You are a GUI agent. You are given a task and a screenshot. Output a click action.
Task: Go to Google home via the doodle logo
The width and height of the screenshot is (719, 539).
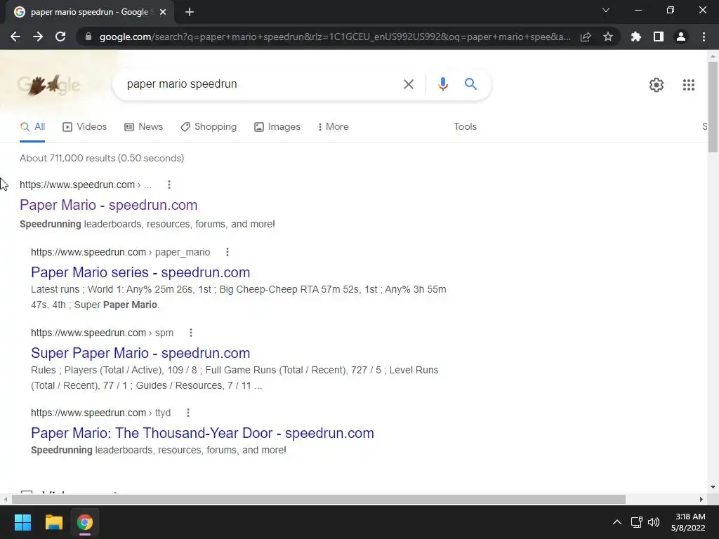pos(48,85)
